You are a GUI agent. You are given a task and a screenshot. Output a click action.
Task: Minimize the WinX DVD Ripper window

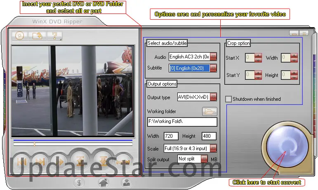pyautogui.click(x=294, y=33)
